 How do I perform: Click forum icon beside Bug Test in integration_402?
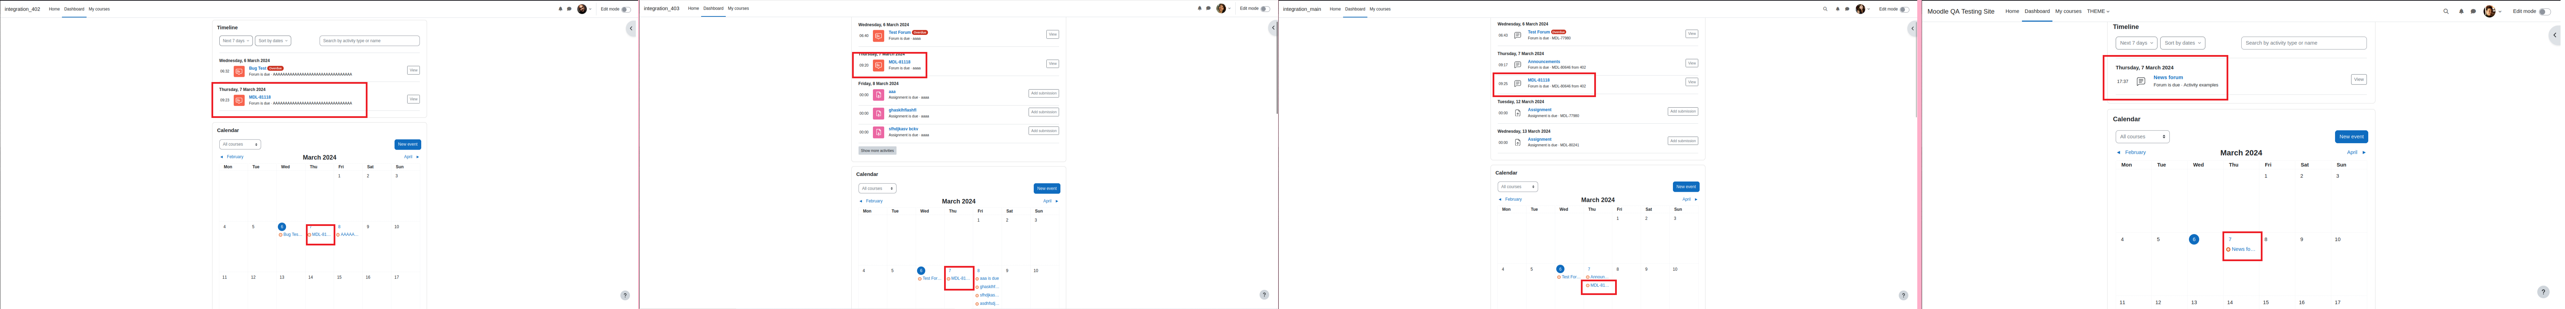[239, 71]
